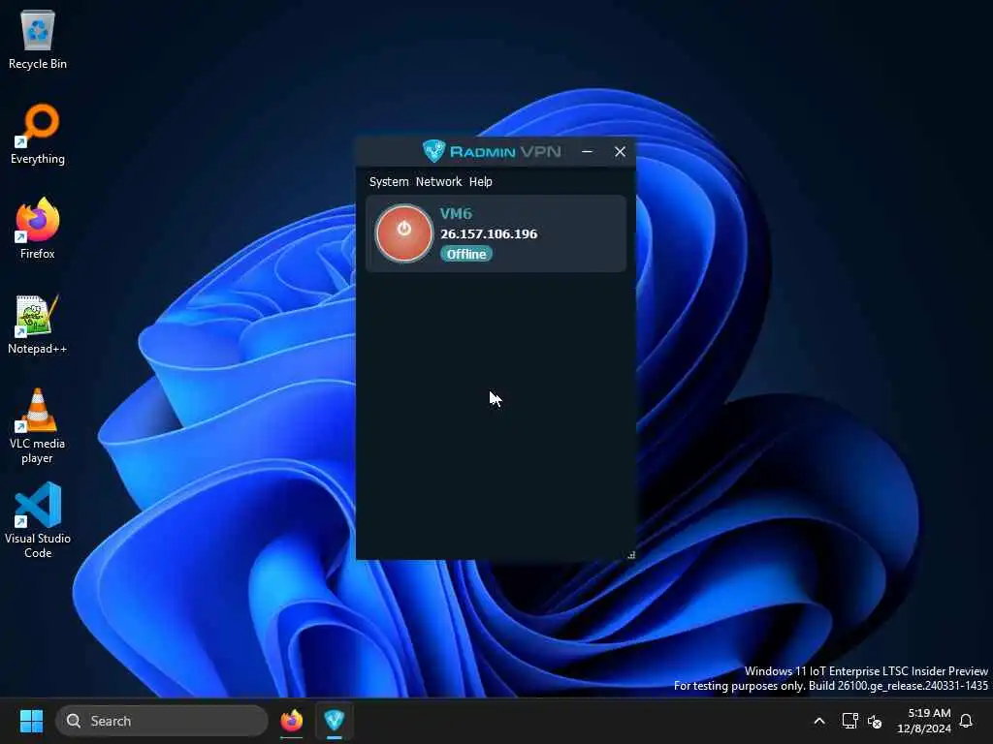993x744 pixels.
Task: Open the clock showing 5:19 AM
Action: 924,721
